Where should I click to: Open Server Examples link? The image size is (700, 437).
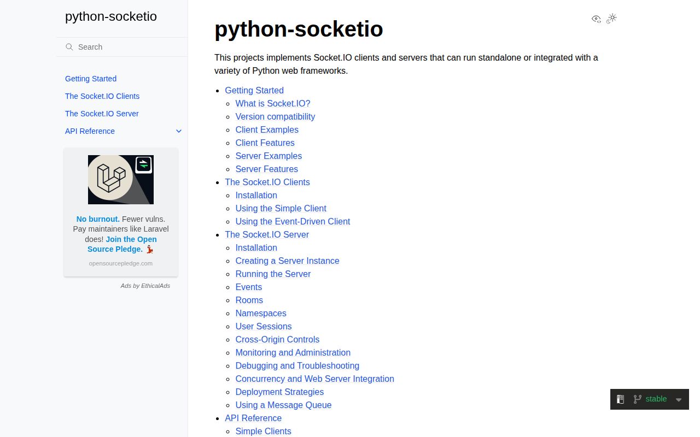pos(269,156)
